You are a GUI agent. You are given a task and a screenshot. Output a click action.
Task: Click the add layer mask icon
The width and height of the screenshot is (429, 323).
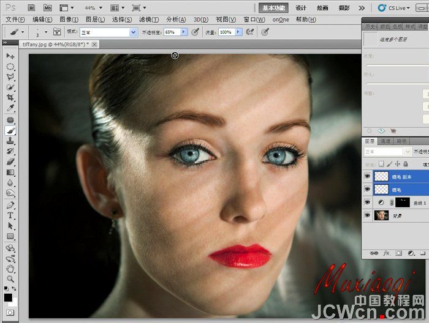(398, 253)
